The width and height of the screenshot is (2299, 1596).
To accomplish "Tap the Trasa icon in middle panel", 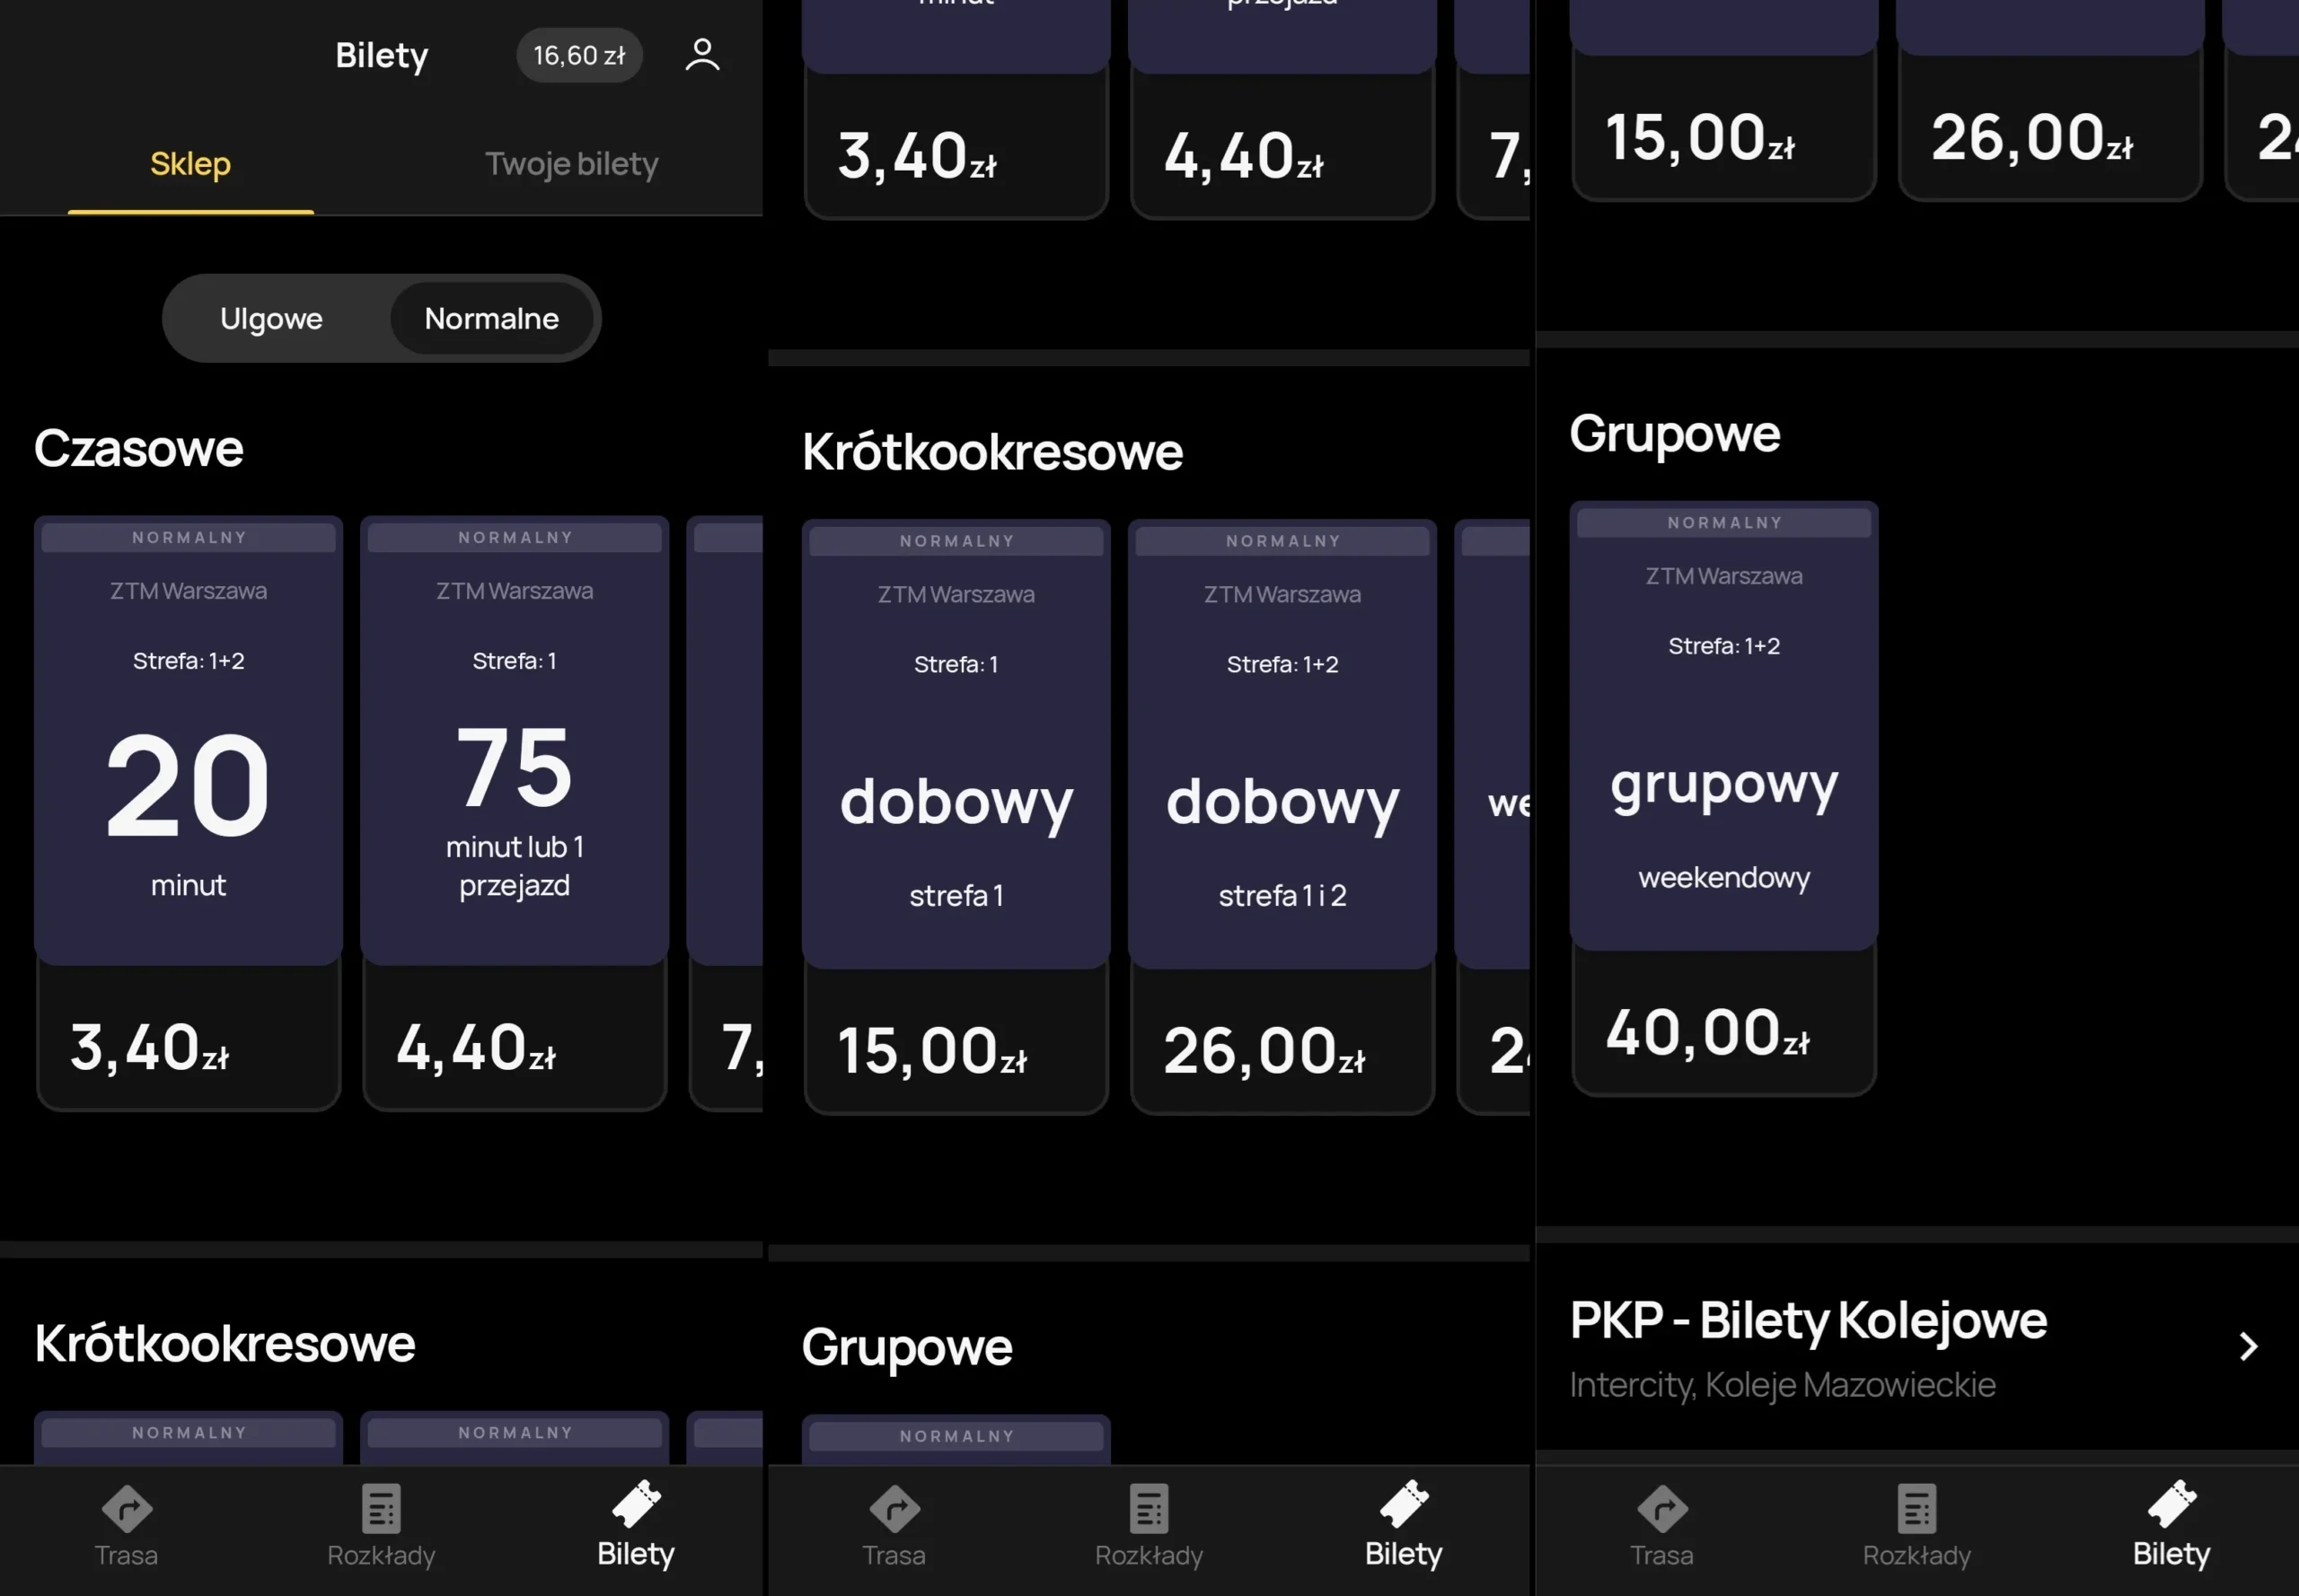I will point(894,1508).
